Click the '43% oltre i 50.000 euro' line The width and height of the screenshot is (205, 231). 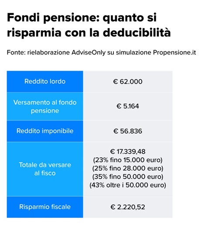pos(128,185)
